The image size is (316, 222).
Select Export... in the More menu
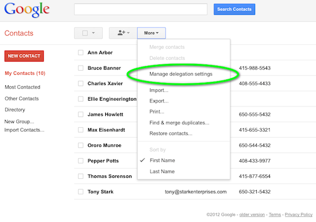(159, 101)
